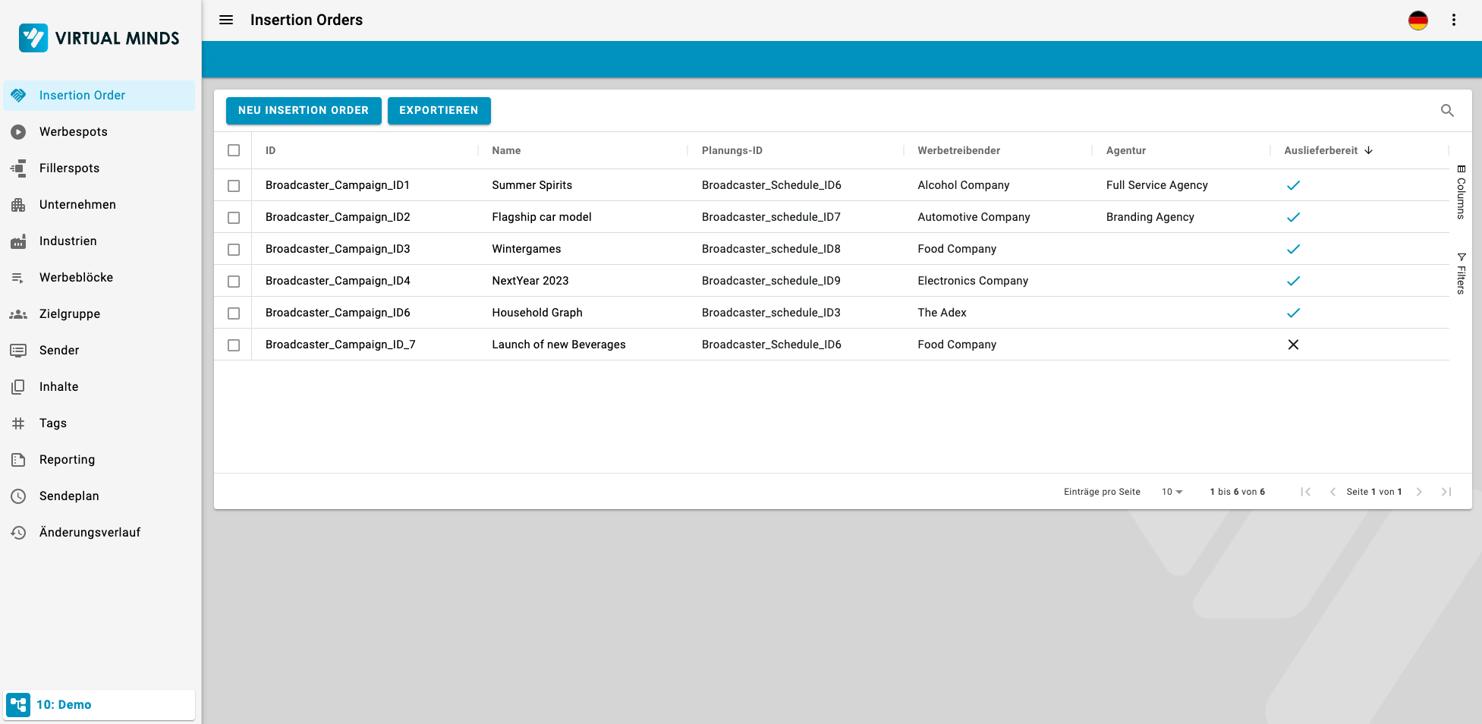Viewport: 1482px width, 724px height.
Task: Click the Exportieren button
Action: (439, 111)
